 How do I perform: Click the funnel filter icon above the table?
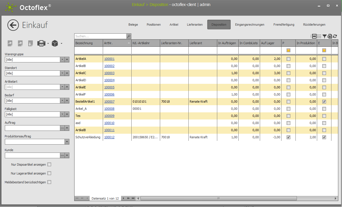pyautogui.click(x=325, y=36)
